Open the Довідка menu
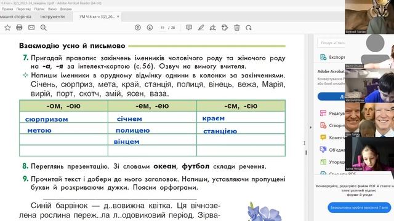 [x=66, y=9]
